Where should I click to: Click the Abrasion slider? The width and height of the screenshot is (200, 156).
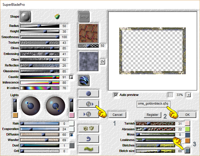(x=155, y=129)
